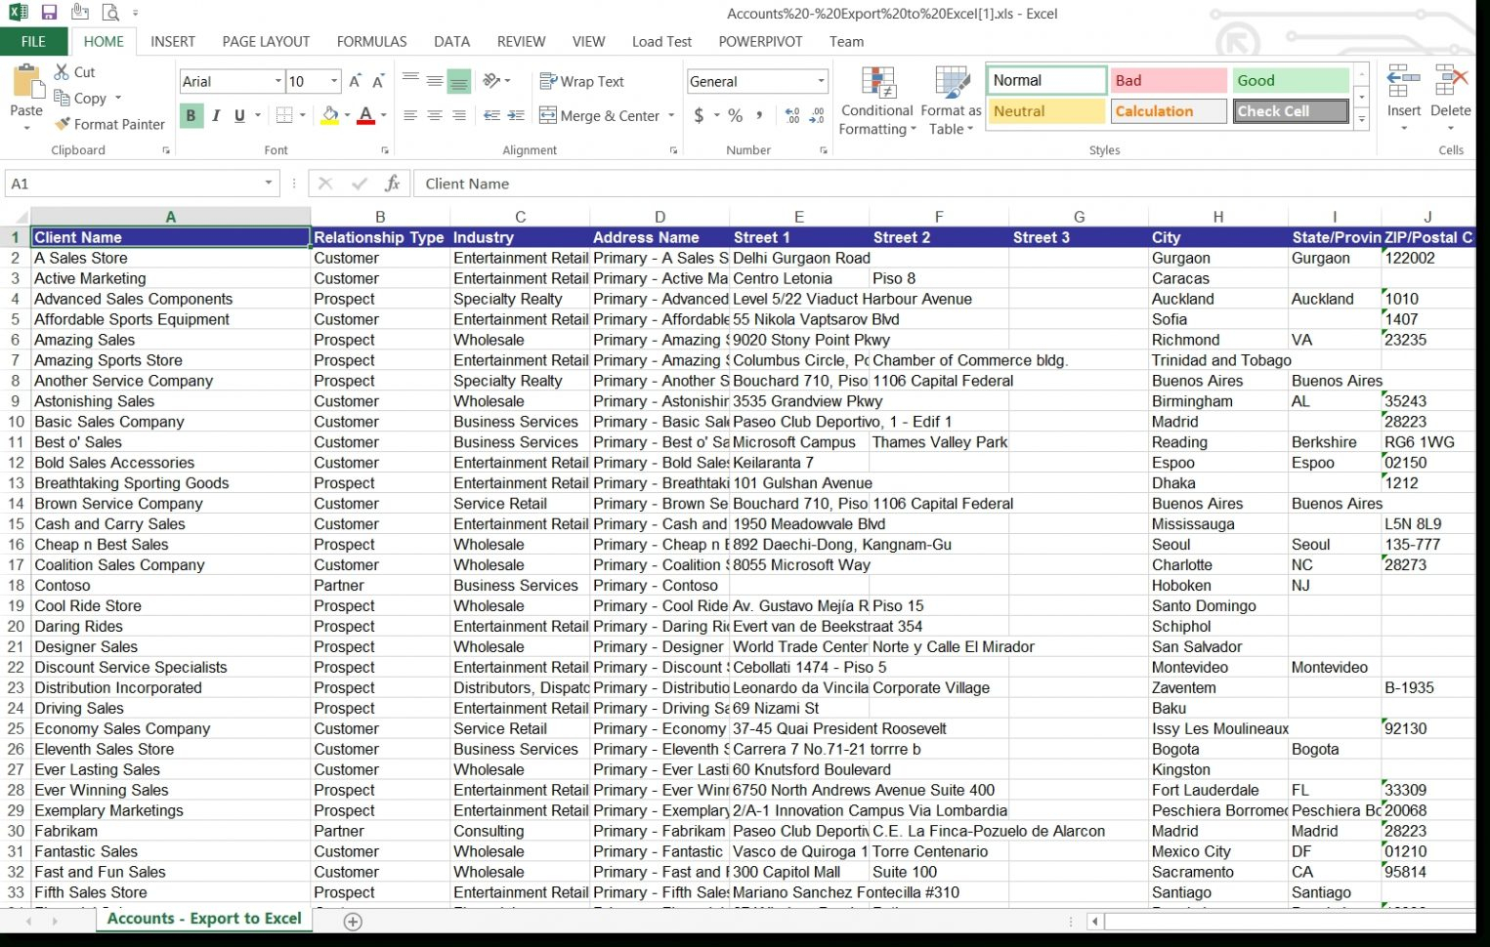Viewport: 1490px width, 947px height.
Task: Expand the cell styles gallery arrow
Action: click(1361, 119)
